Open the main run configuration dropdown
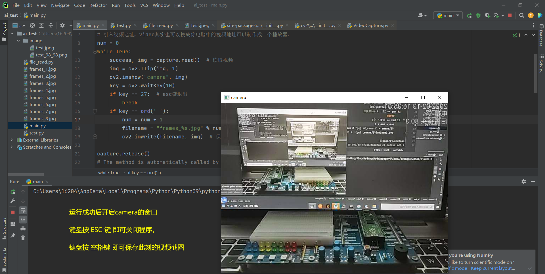Viewport: 545px width, 274px height. (448, 16)
